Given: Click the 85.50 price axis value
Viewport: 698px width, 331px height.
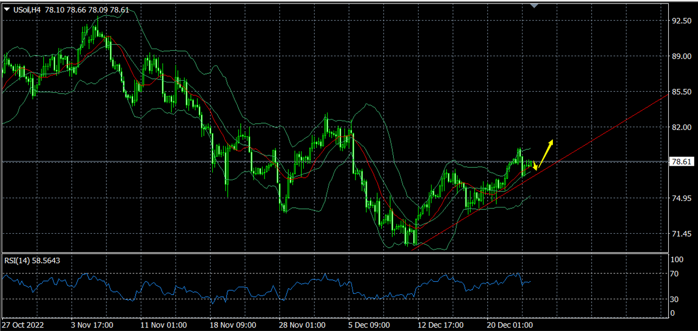Looking at the screenshot, I should (681, 92).
